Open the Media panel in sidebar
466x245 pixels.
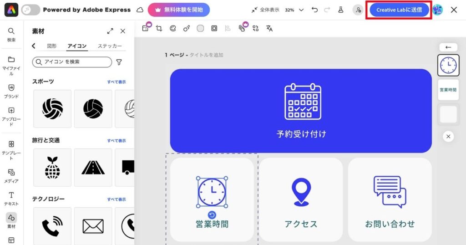pos(11,175)
